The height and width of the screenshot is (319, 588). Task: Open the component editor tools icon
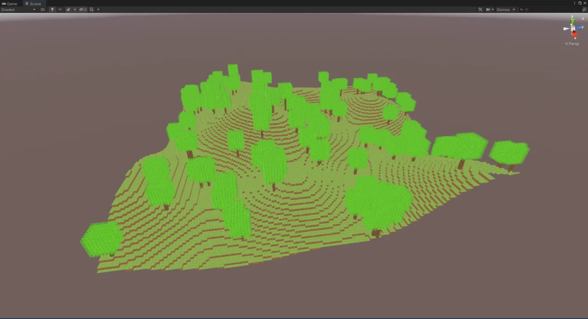(481, 10)
